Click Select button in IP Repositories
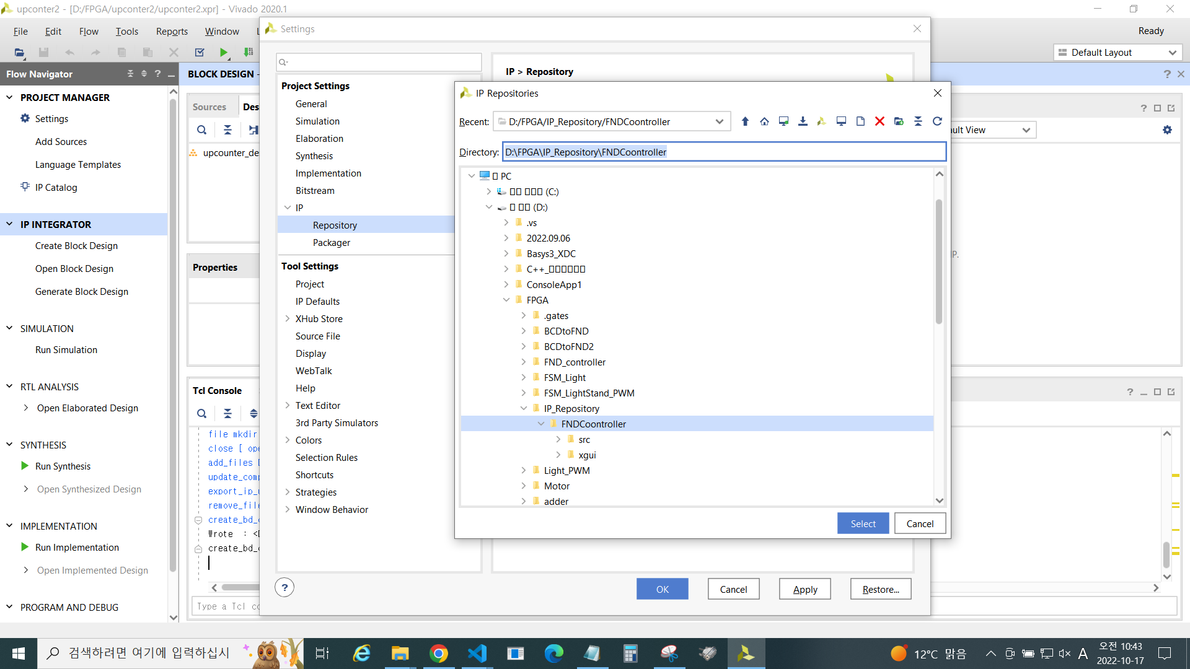 click(x=863, y=523)
